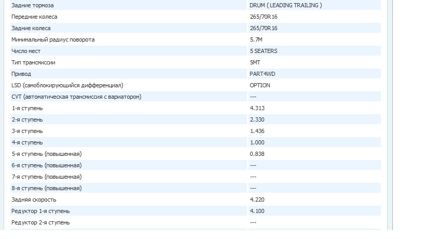The height and width of the screenshot is (239, 425).
Task: Select the 4.313 first gear ratio
Action: click(x=257, y=108)
